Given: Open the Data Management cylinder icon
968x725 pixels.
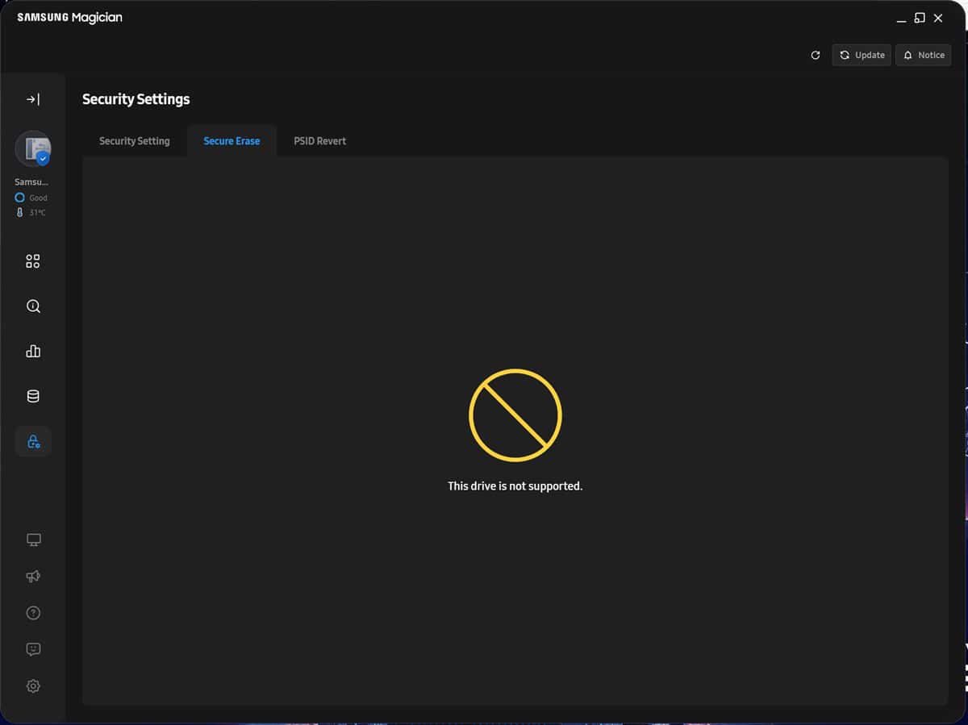Looking at the screenshot, I should tap(33, 396).
